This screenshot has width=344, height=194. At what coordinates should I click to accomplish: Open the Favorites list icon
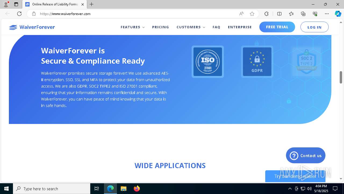coord(291,14)
